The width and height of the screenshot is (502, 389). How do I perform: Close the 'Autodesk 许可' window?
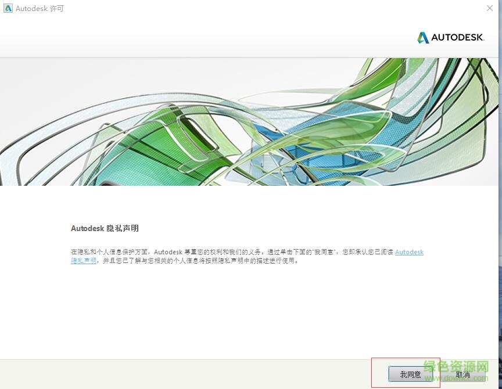click(490, 9)
